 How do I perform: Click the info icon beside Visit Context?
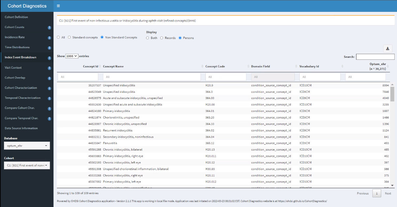(x=49, y=68)
